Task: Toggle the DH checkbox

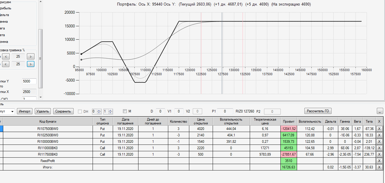Action: click(x=80, y=111)
